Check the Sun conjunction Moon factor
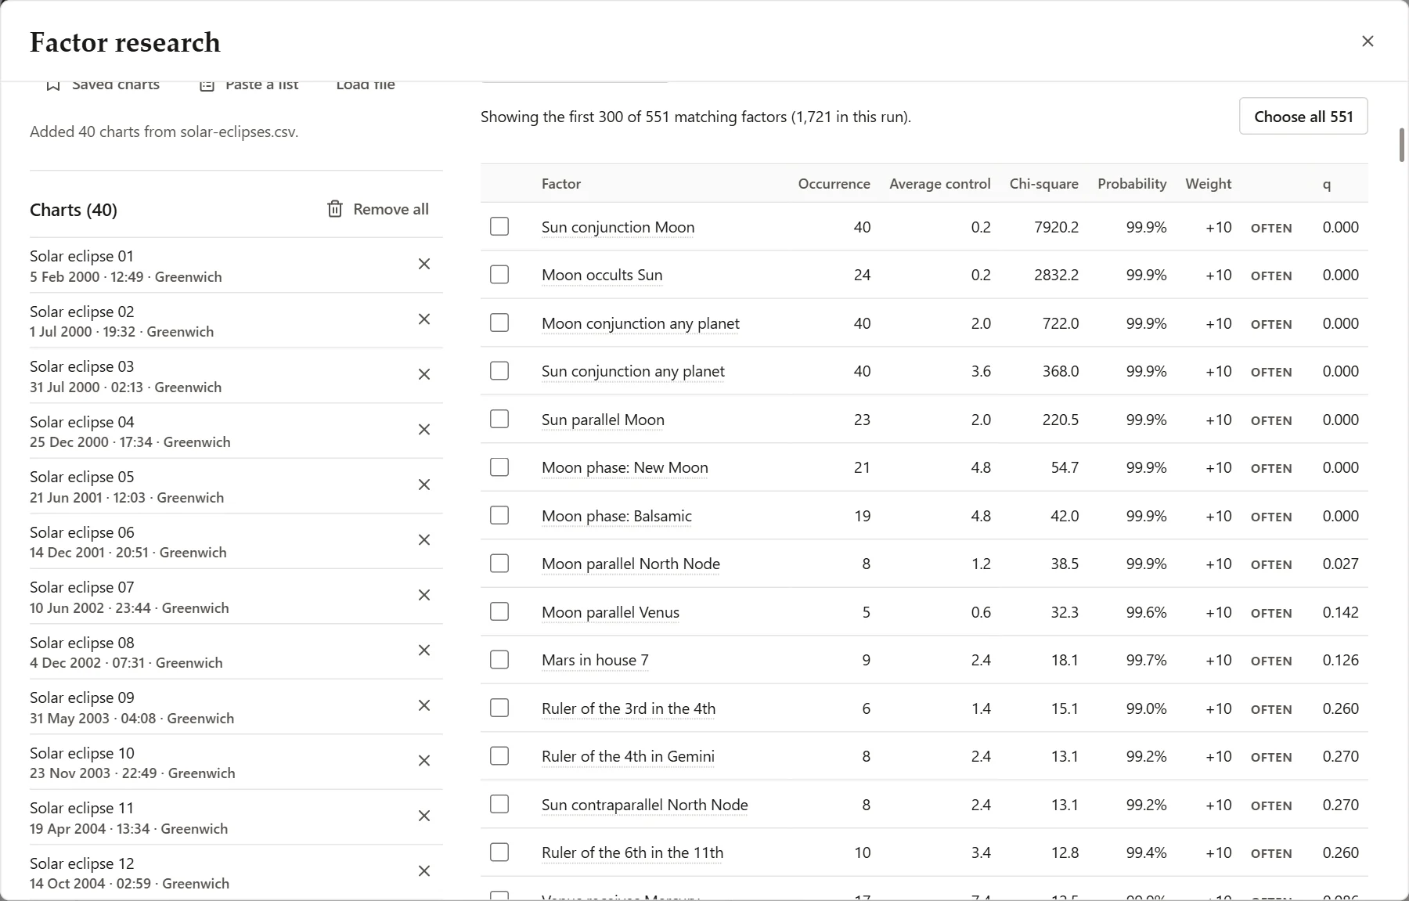Viewport: 1409px width, 901px height. (499, 227)
